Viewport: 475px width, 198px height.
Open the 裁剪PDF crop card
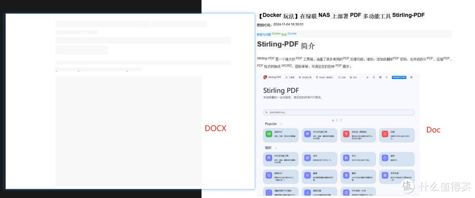pos(281,176)
